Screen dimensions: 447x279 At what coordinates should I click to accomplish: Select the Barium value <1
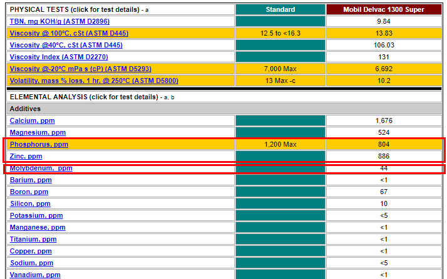[384, 180]
